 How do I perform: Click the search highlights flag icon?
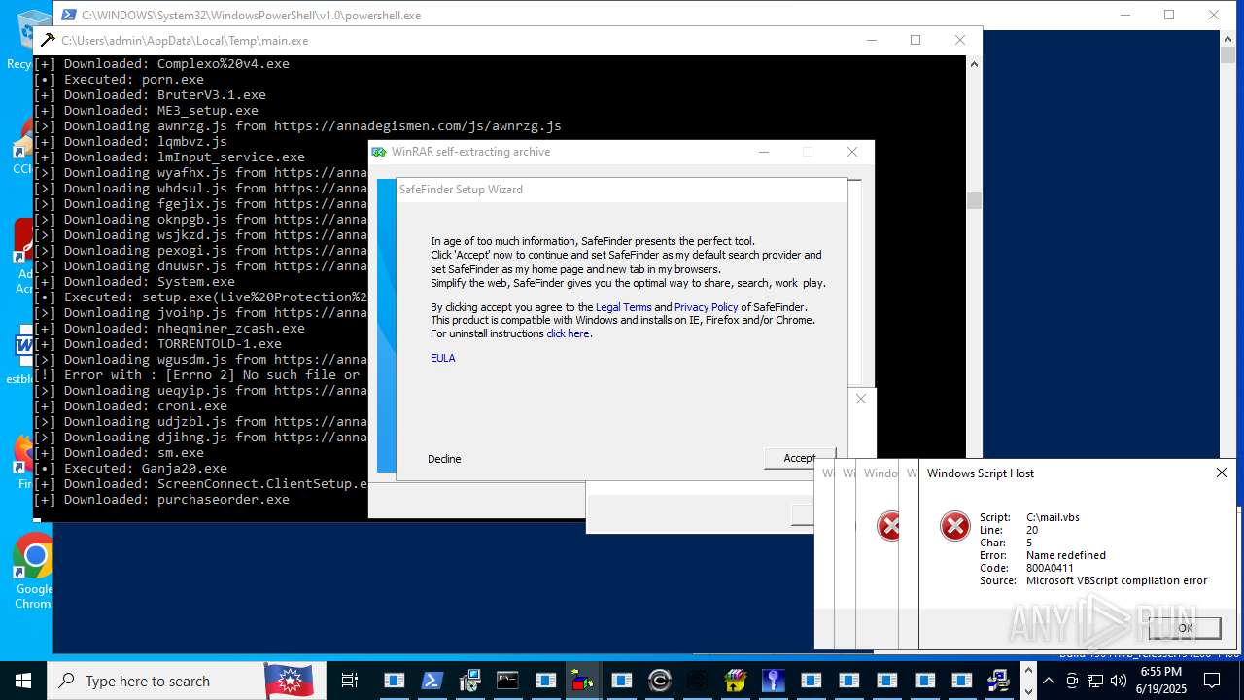click(x=289, y=681)
